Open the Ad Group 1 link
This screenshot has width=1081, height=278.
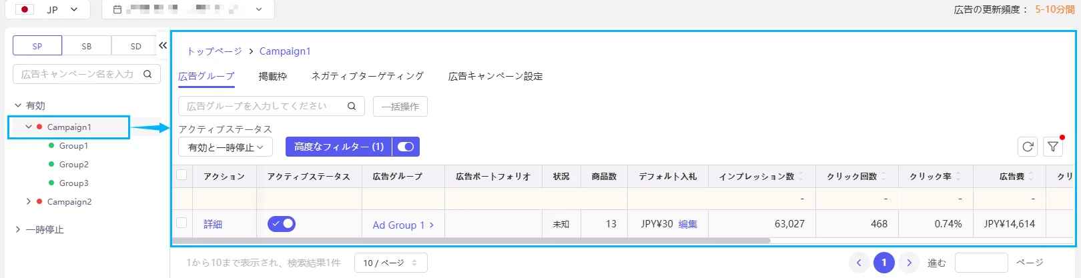pos(403,225)
